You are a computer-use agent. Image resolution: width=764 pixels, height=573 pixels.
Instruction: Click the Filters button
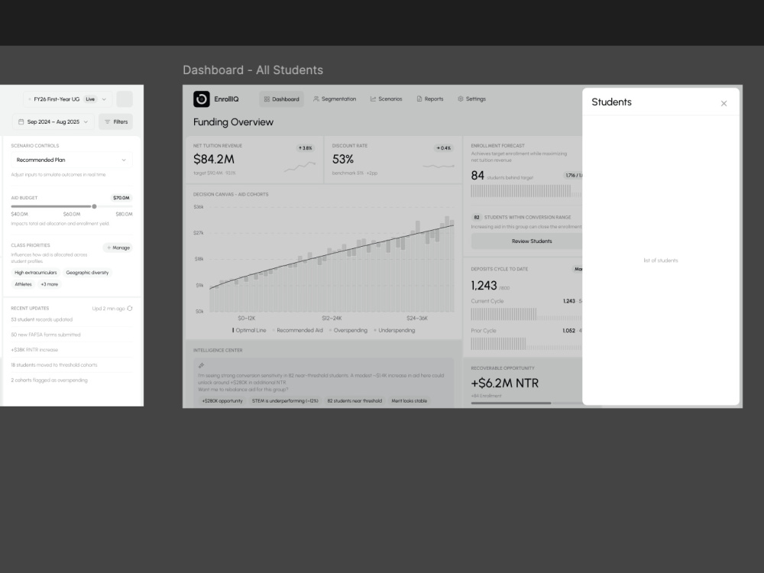click(x=116, y=121)
